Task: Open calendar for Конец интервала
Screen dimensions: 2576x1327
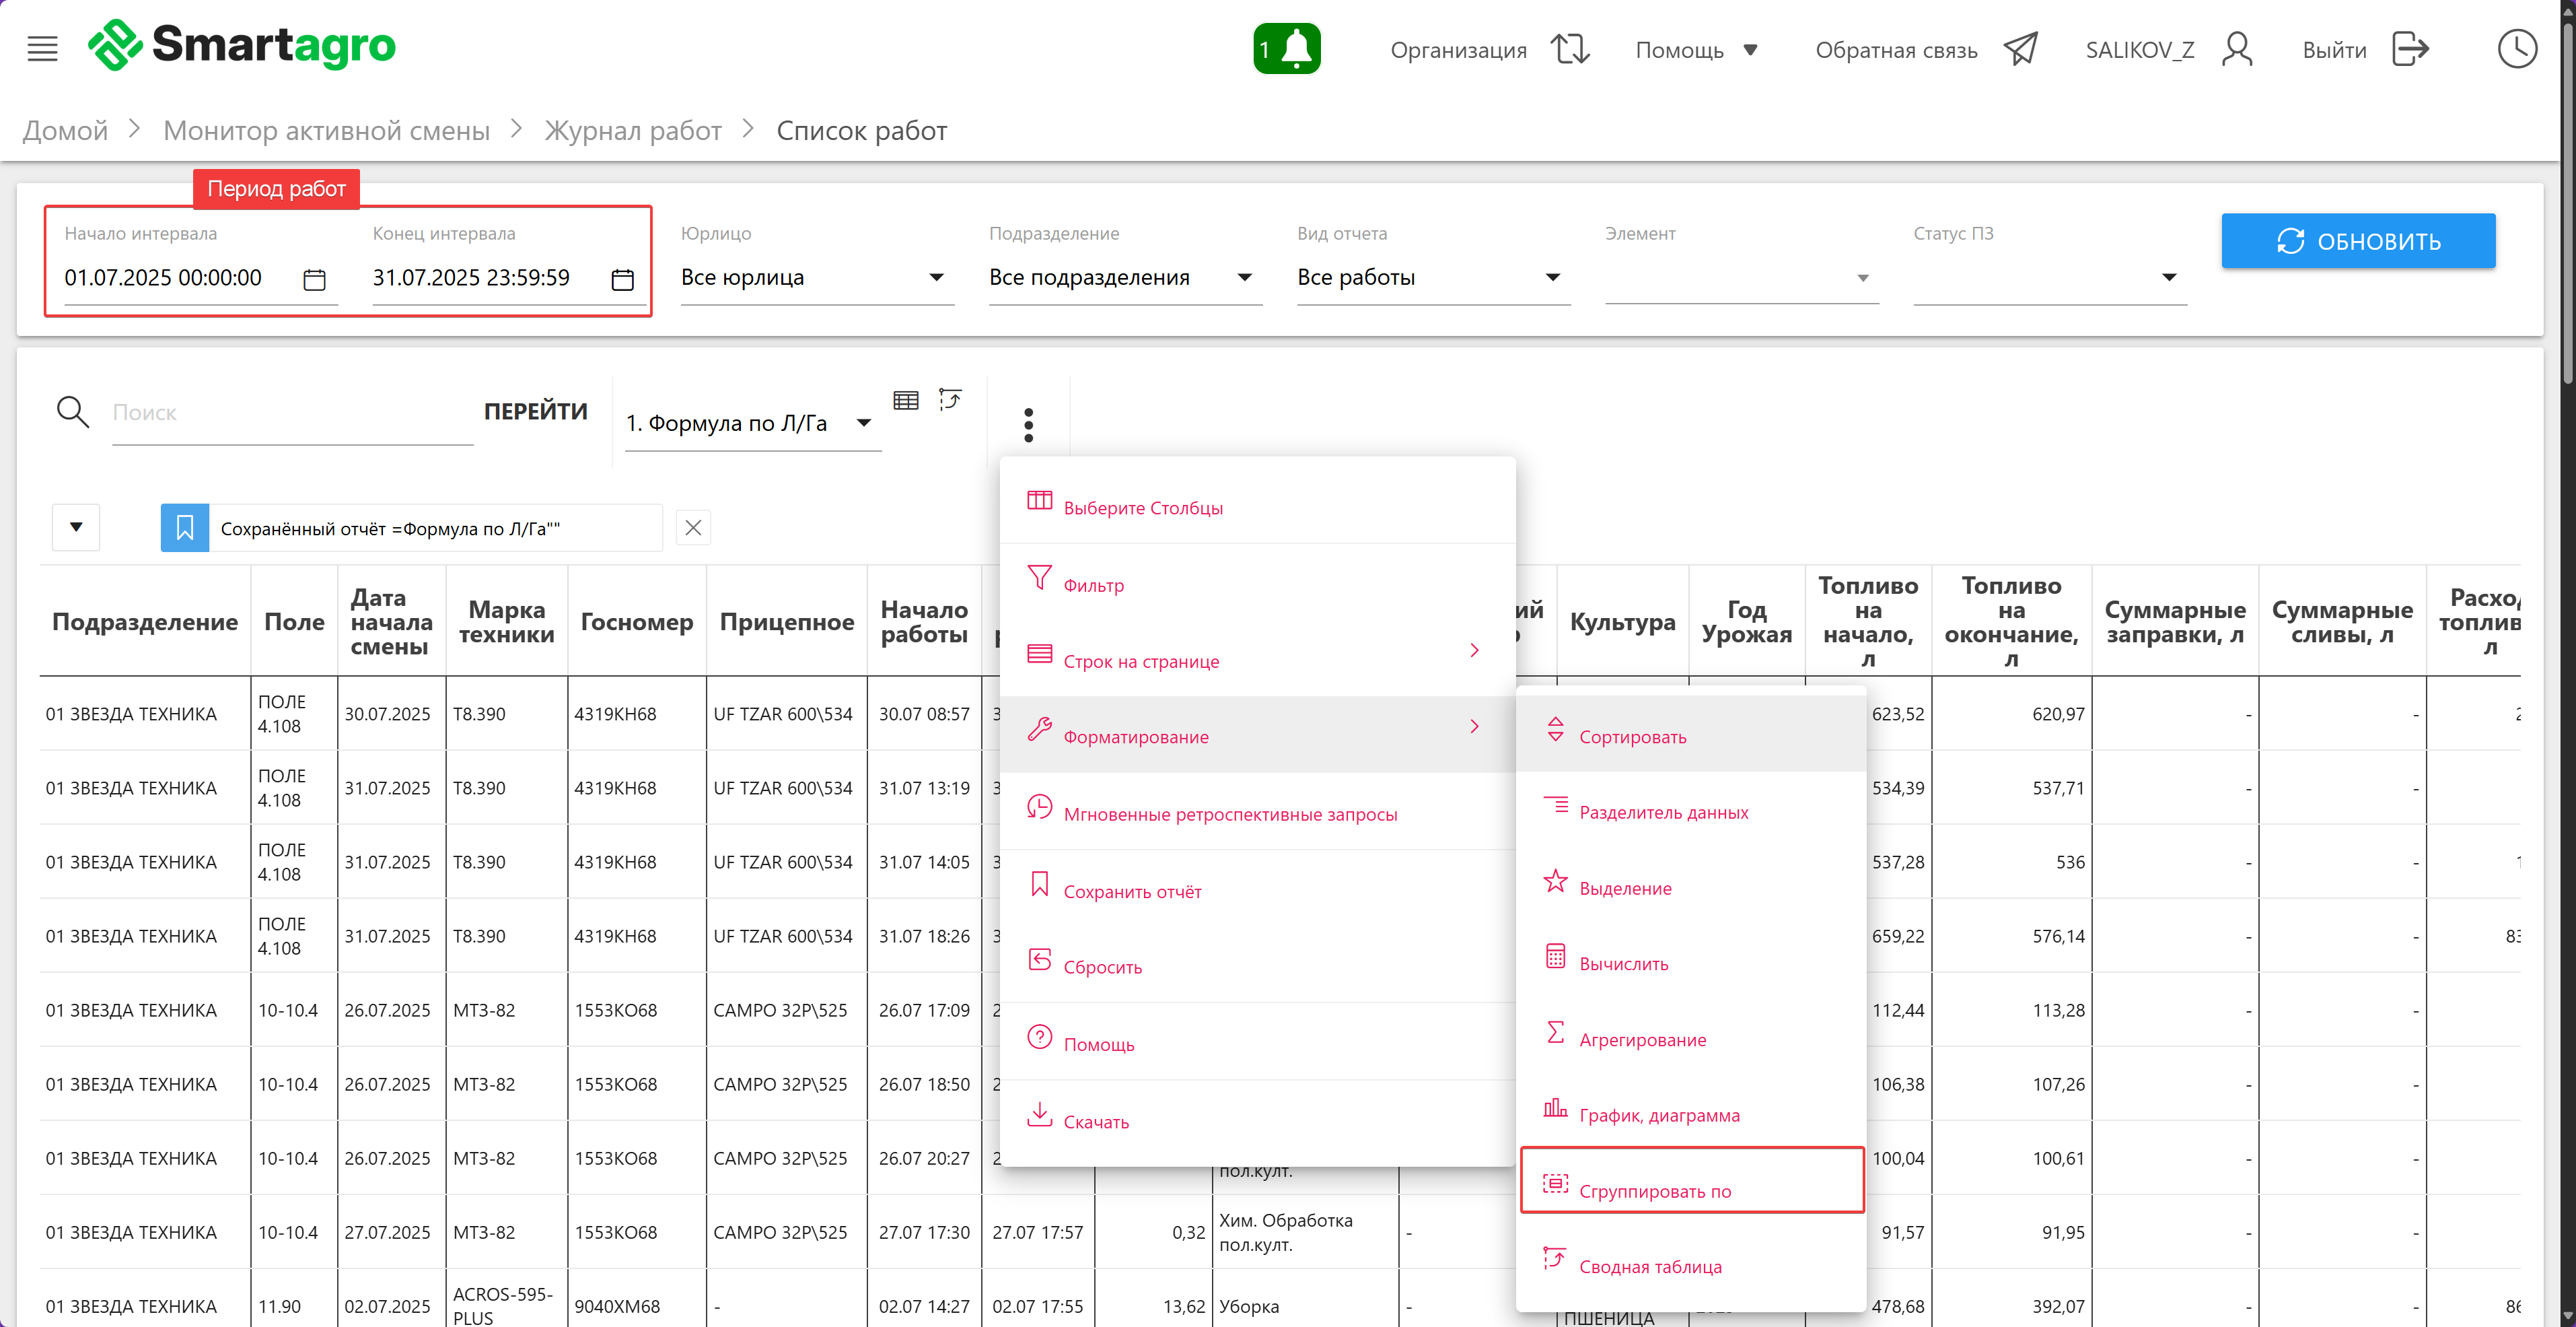Action: pos(622,279)
